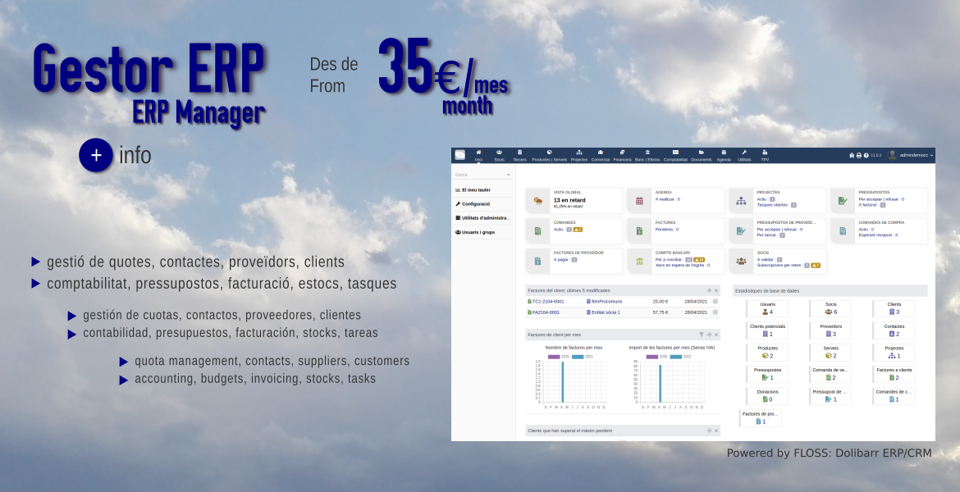Click the Projectes icon in top menu

tap(579, 155)
